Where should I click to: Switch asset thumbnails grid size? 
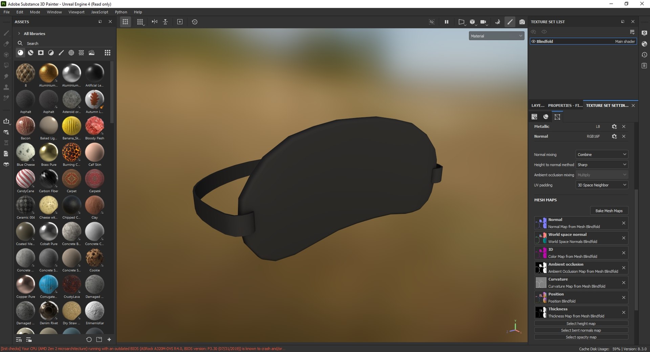click(x=107, y=53)
